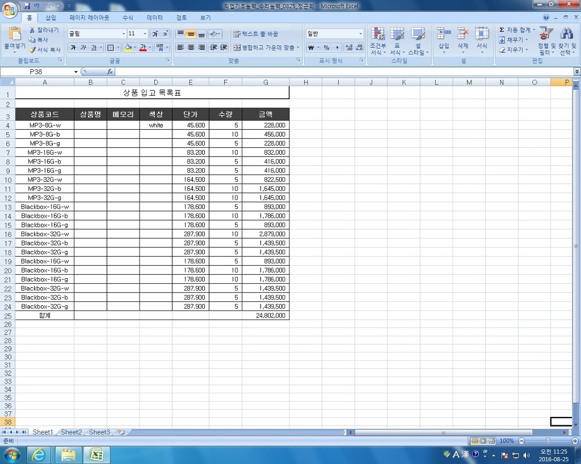Open font group dialog launcher
The width and height of the screenshot is (581, 464).
coord(167,60)
